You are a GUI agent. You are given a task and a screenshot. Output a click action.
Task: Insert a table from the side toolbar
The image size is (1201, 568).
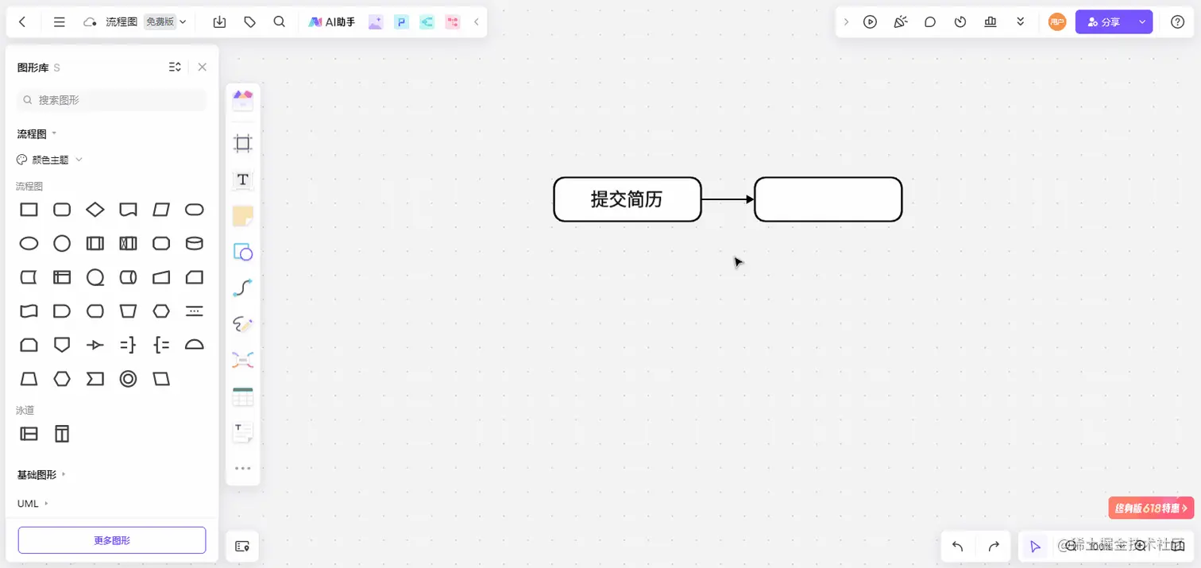tap(242, 395)
